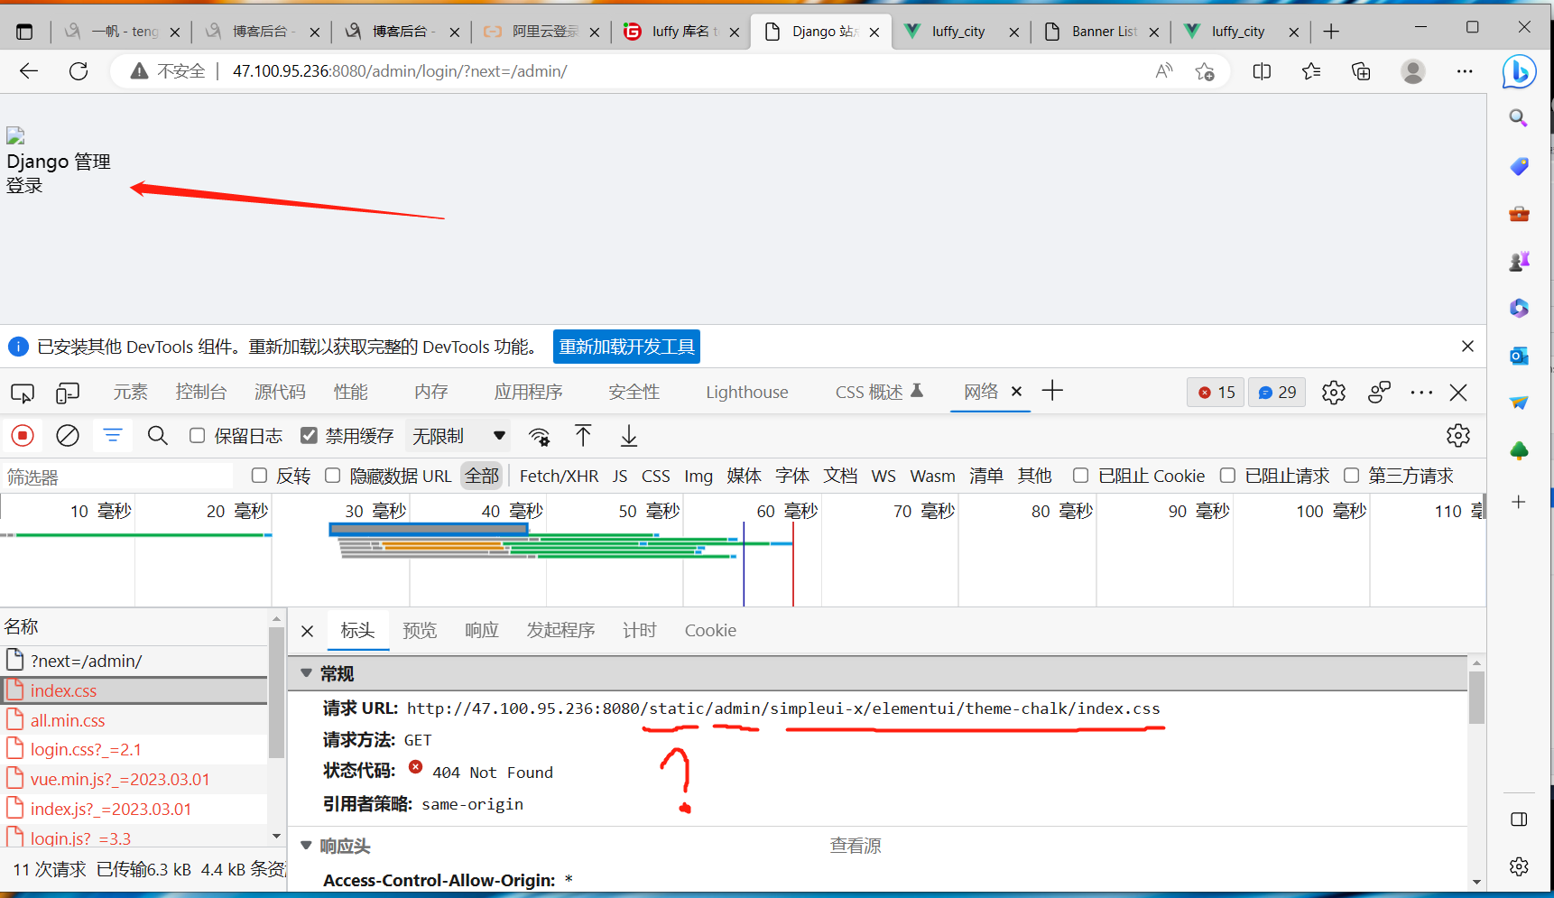Screen dimensions: 1554x898
Task: Open the 无限制 throttling dropdown
Action: click(458, 436)
